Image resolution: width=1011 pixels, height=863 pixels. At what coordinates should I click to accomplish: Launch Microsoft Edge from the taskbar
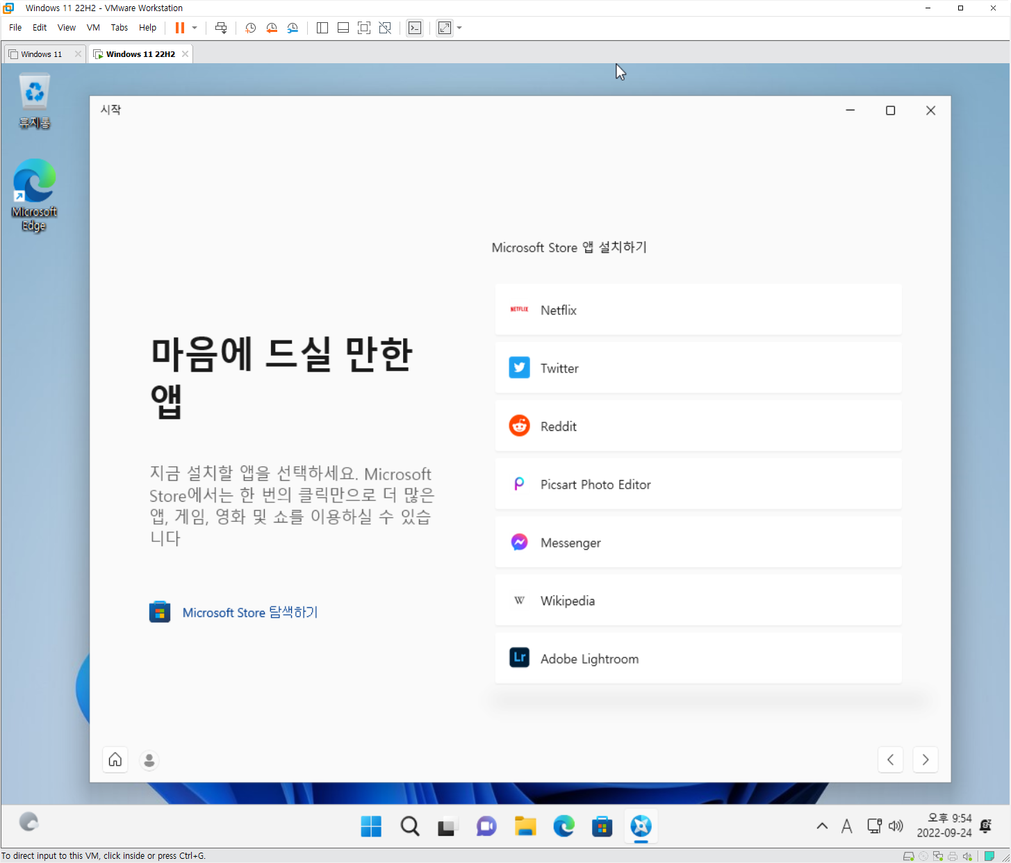[x=564, y=826]
